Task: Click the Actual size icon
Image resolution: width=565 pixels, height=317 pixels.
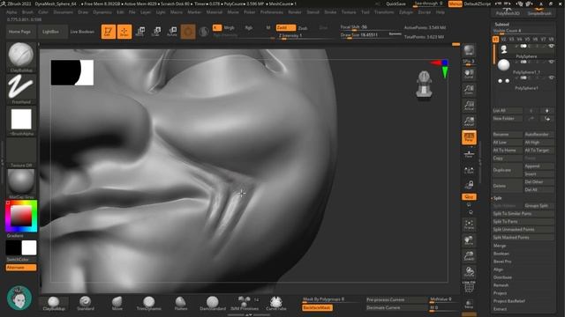Action: pos(469,106)
